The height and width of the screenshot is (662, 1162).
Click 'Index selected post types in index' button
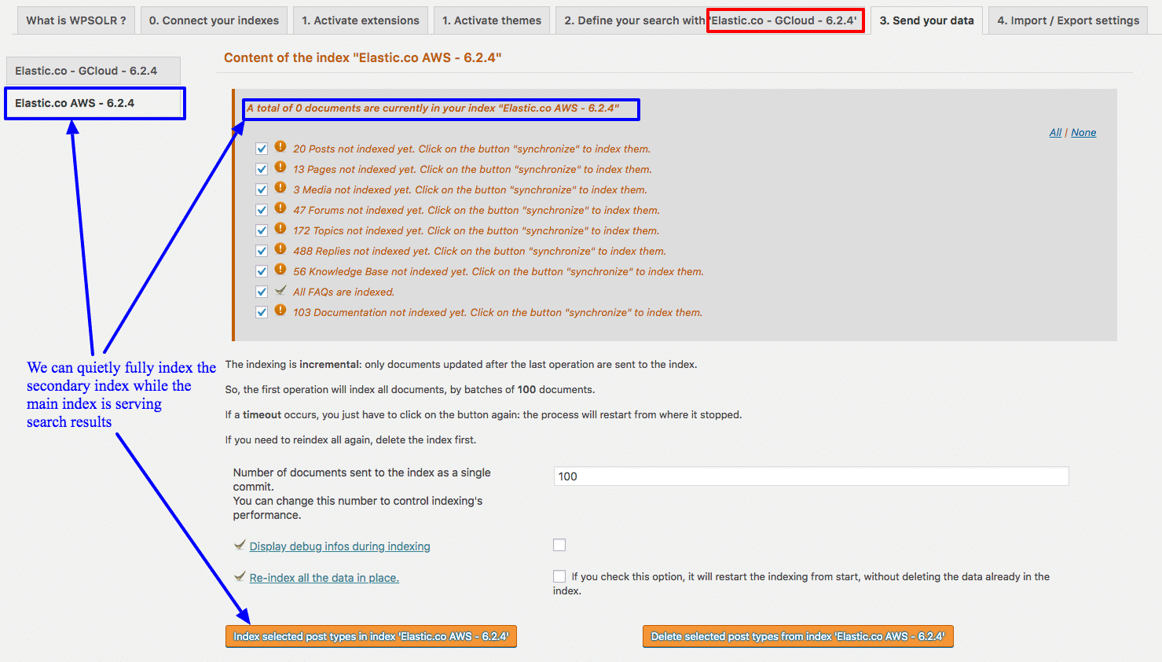point(371,637)
